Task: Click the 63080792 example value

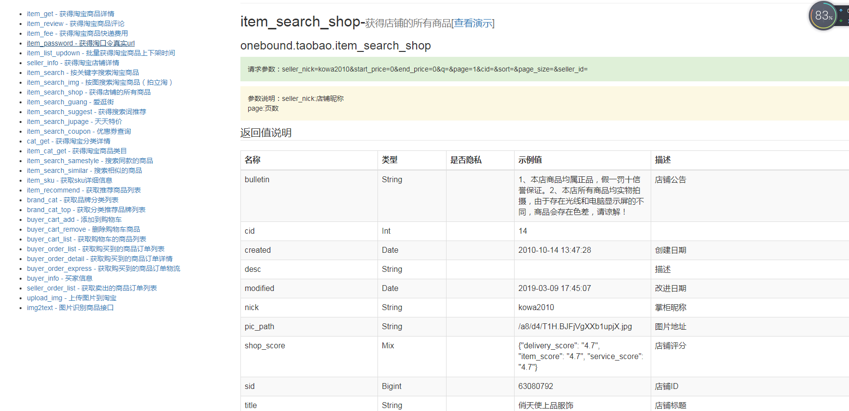Action: [536, 387]
